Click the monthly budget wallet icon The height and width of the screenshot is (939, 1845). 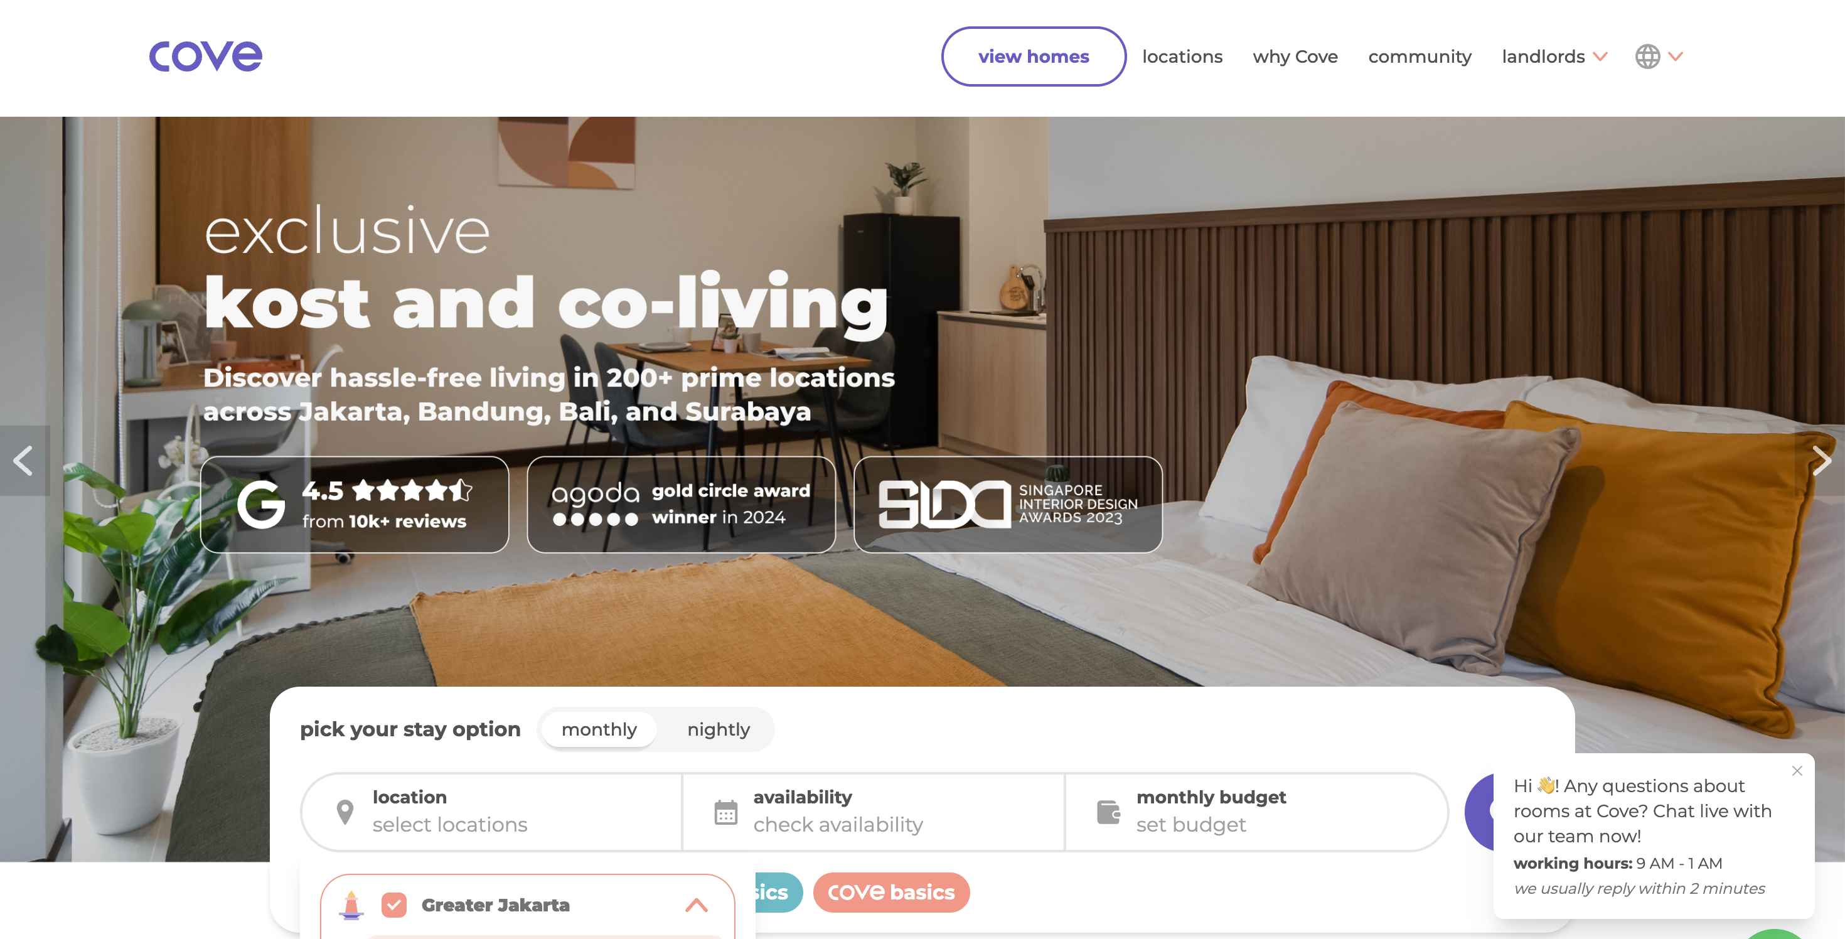tap(1108, 812)
